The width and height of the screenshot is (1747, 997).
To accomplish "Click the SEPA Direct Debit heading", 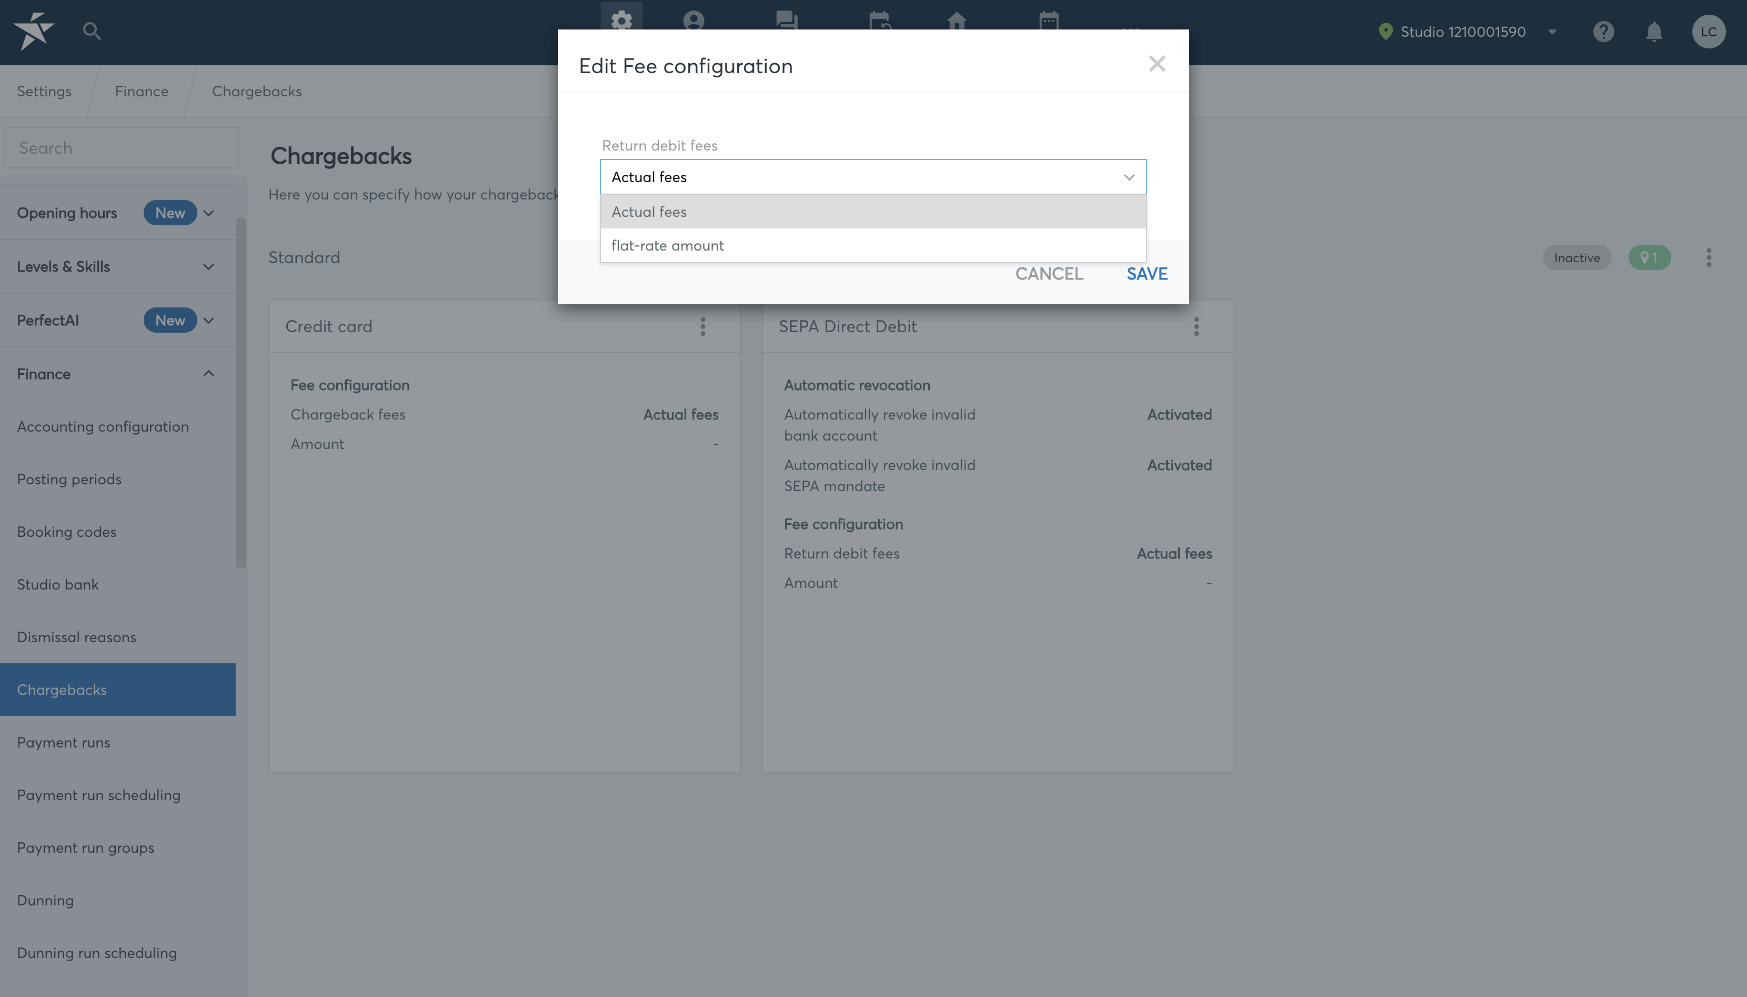I will [x=847, y=326].
